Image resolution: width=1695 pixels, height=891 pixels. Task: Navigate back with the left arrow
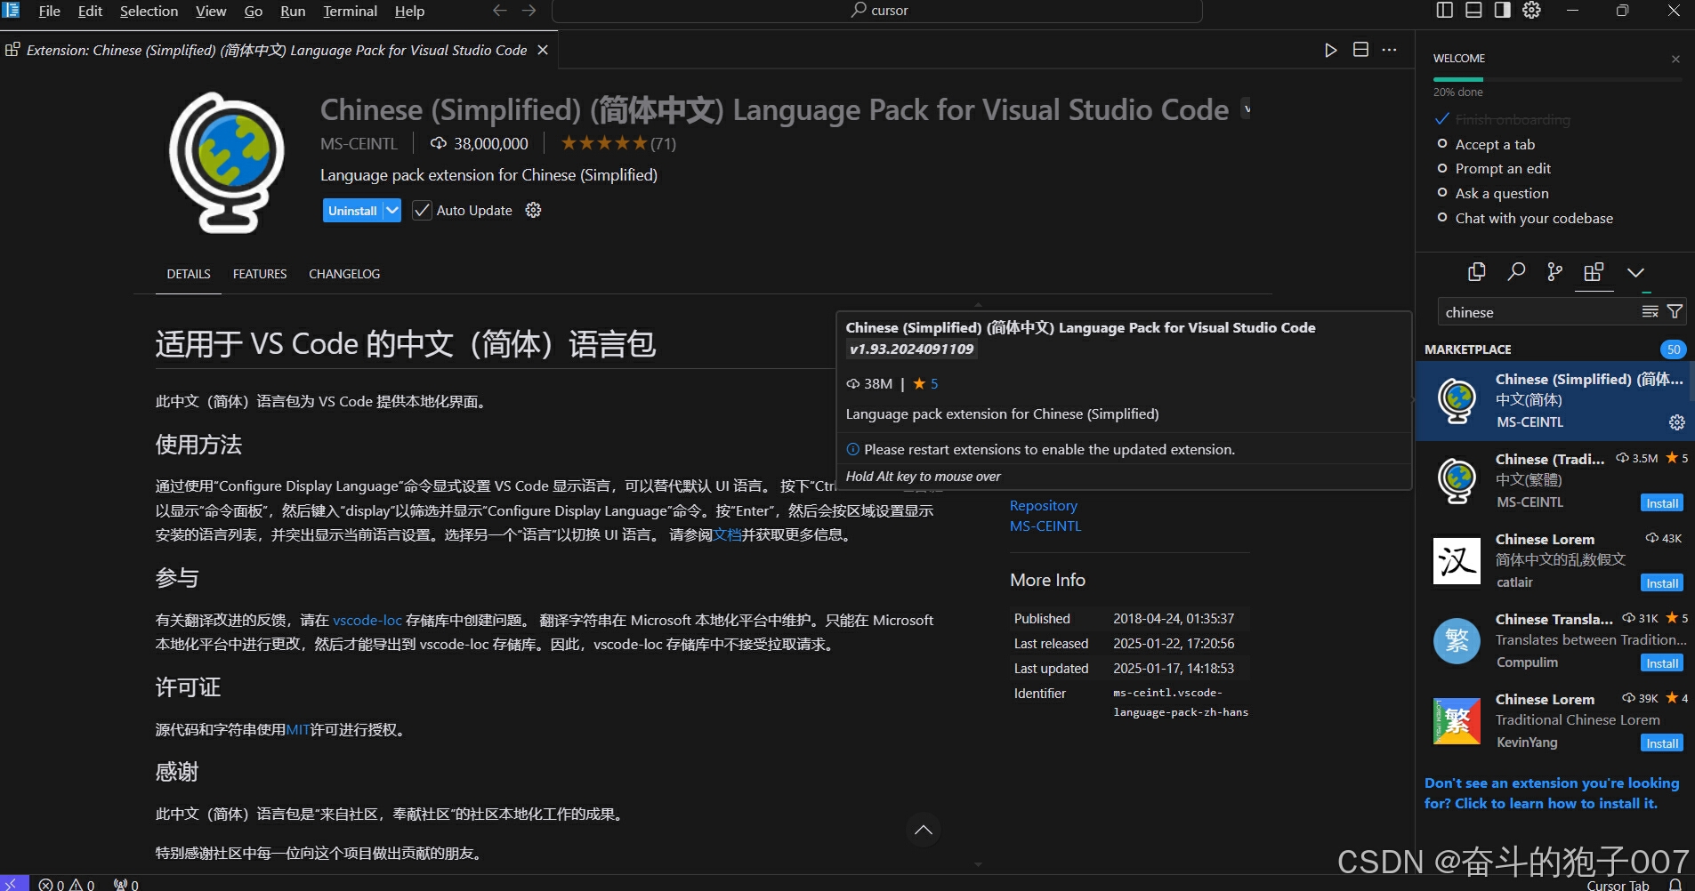pos(500,10)
